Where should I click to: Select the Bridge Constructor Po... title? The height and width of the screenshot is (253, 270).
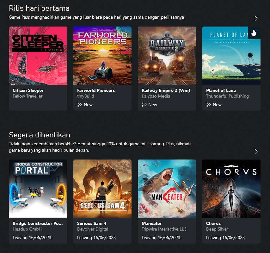click(x=38, y=223)
